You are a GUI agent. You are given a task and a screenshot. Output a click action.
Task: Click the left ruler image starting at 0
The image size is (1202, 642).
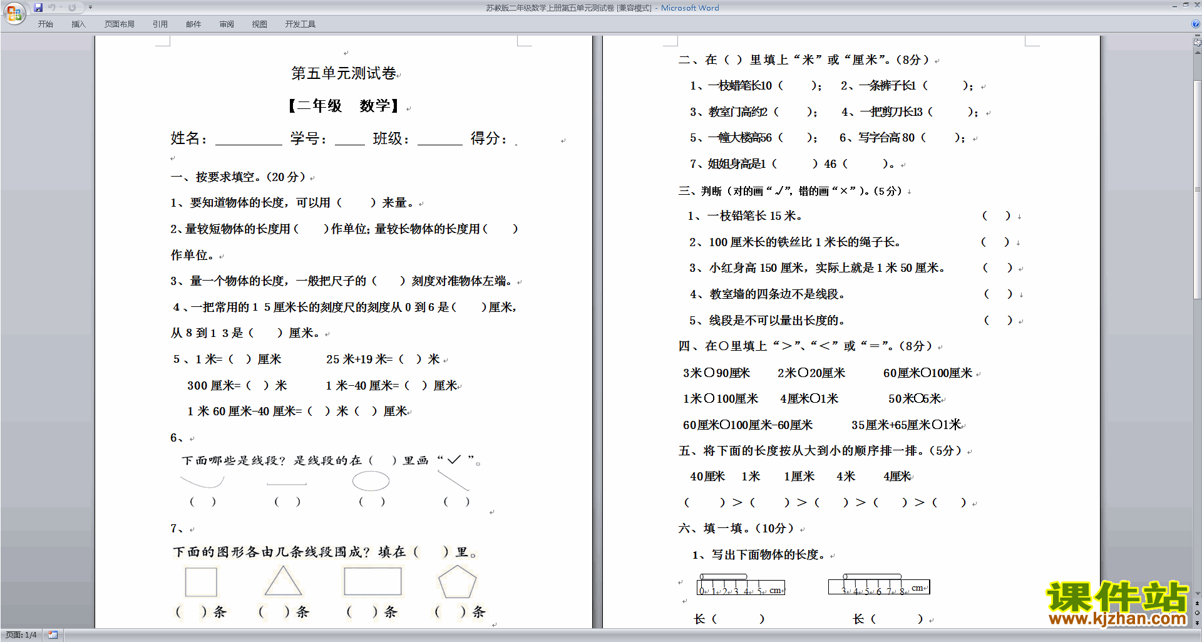tap(741, 585)
